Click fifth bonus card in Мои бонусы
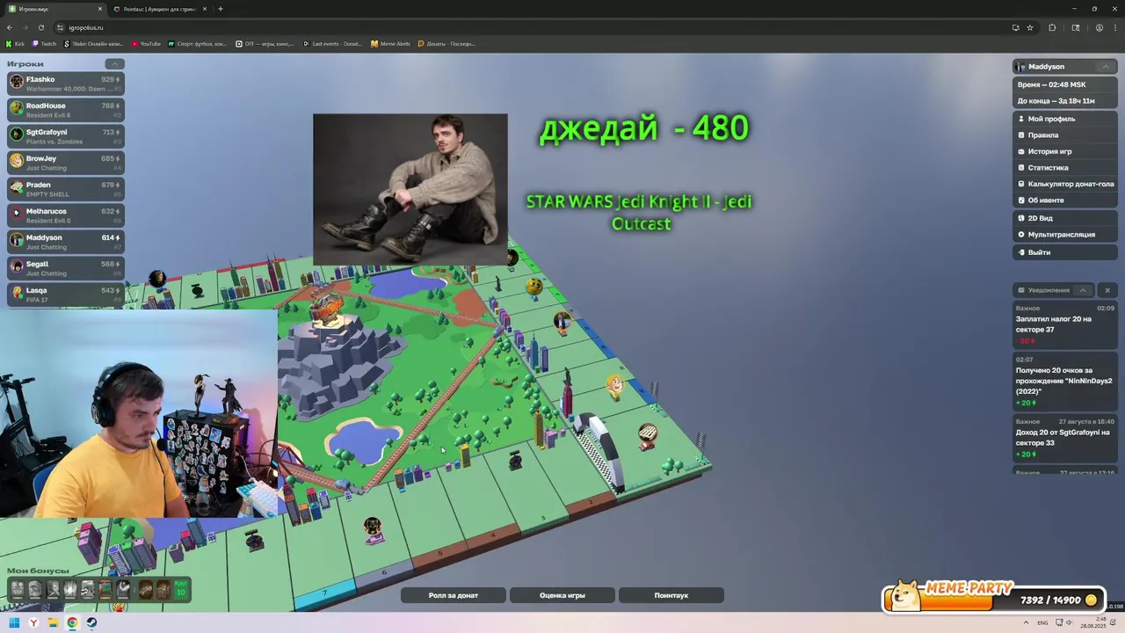Viewport: 1125px width, 633px height. [88, 589]
